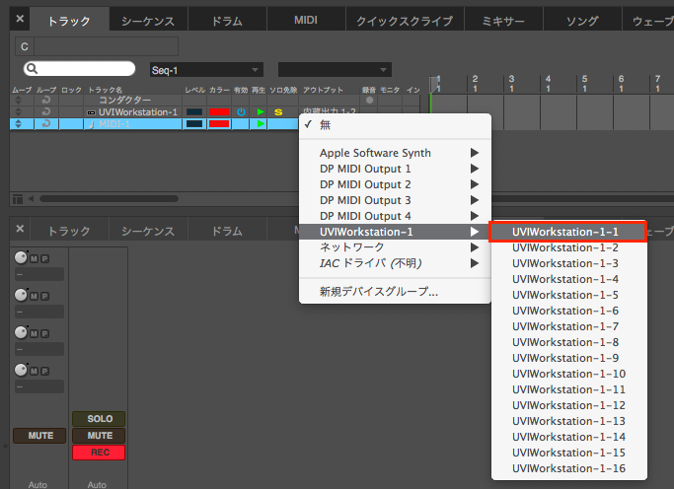
Task: Open the empty dropdown right of Seq-1
Action: point(335,70)
